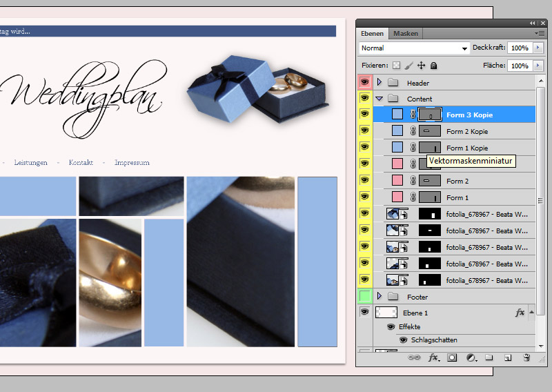Delete layer using the trash icon
Image resolution: width=552 pixels, height=392 pixels.
tap(526, 357)
